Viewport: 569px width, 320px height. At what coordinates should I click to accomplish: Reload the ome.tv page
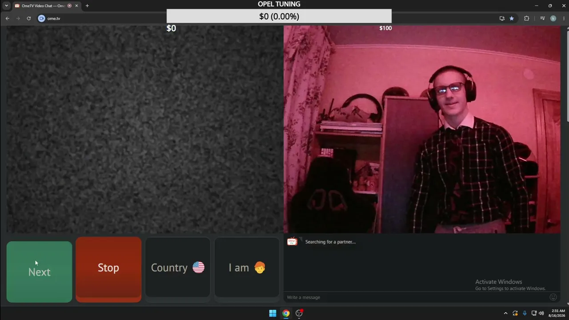point(29,18)
